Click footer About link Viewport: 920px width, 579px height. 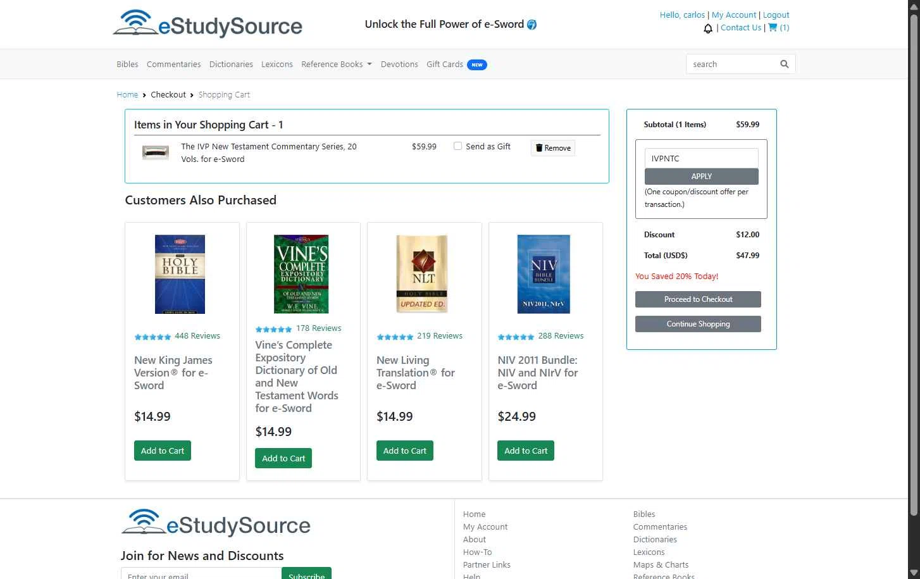(475, 540)
